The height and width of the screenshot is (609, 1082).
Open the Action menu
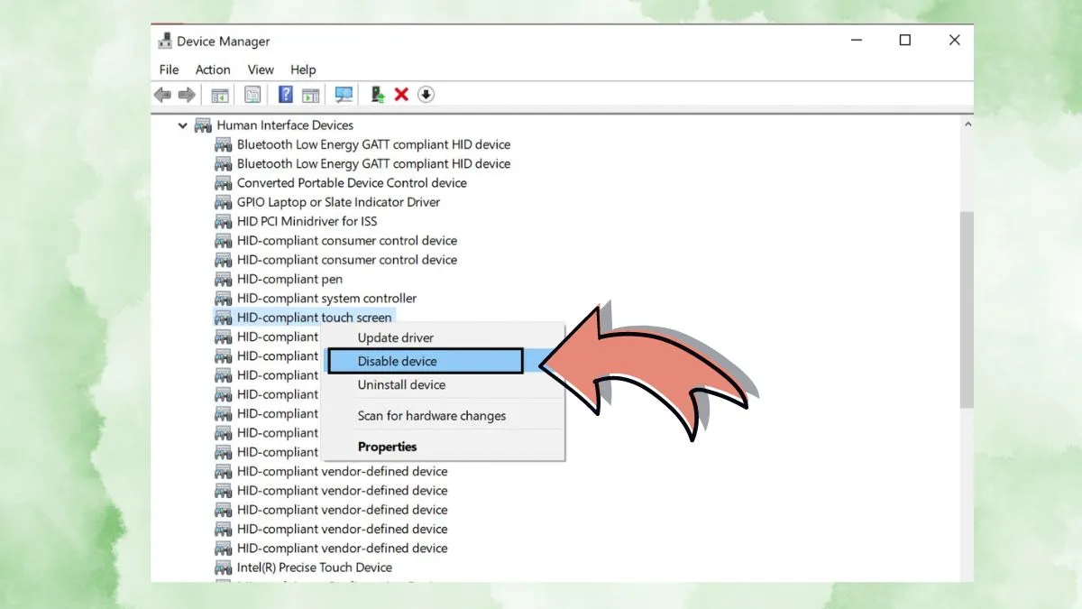point(213,69)
